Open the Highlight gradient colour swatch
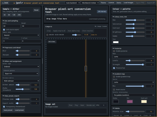Image resolution: width=157 pixels, height=117 pixels. 144,102
